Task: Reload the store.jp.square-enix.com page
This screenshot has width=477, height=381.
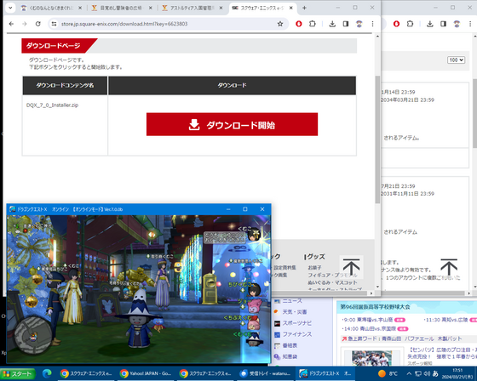Action: point(38,24)
